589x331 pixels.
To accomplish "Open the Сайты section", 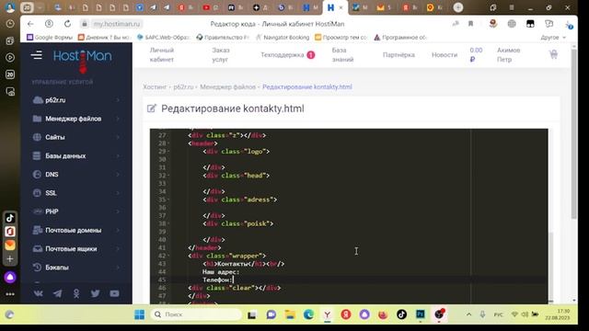I will pos(55,137).
